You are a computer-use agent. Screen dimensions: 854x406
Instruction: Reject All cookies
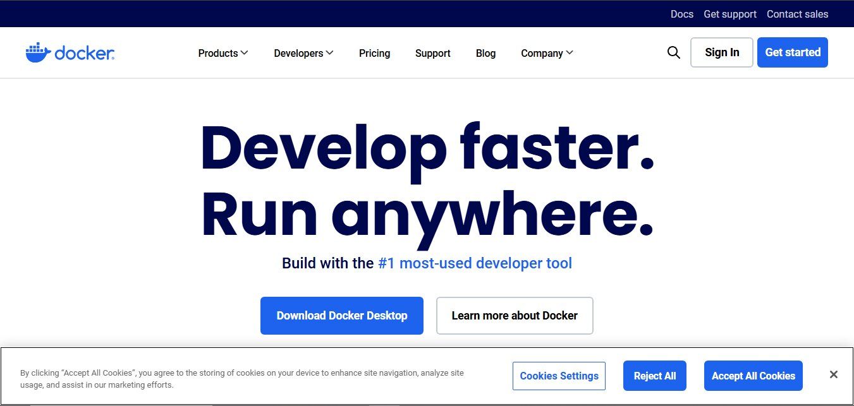pyautogui.click(x=655, y=376)
